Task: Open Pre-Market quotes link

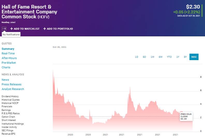Action: 9,63
